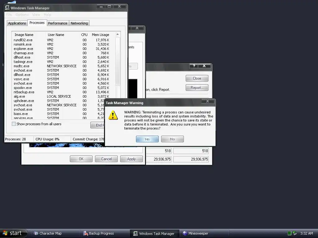This screenshot has width=318, height=238.
Task: Click the right-hand 518 value field
Action: click(x=191, y=151)
